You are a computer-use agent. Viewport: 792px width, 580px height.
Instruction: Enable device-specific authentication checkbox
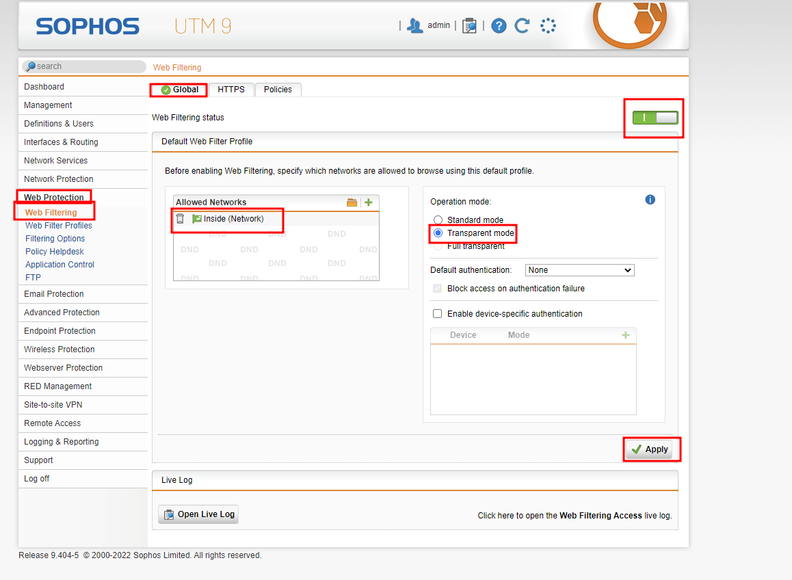click(x=438, y=314)
